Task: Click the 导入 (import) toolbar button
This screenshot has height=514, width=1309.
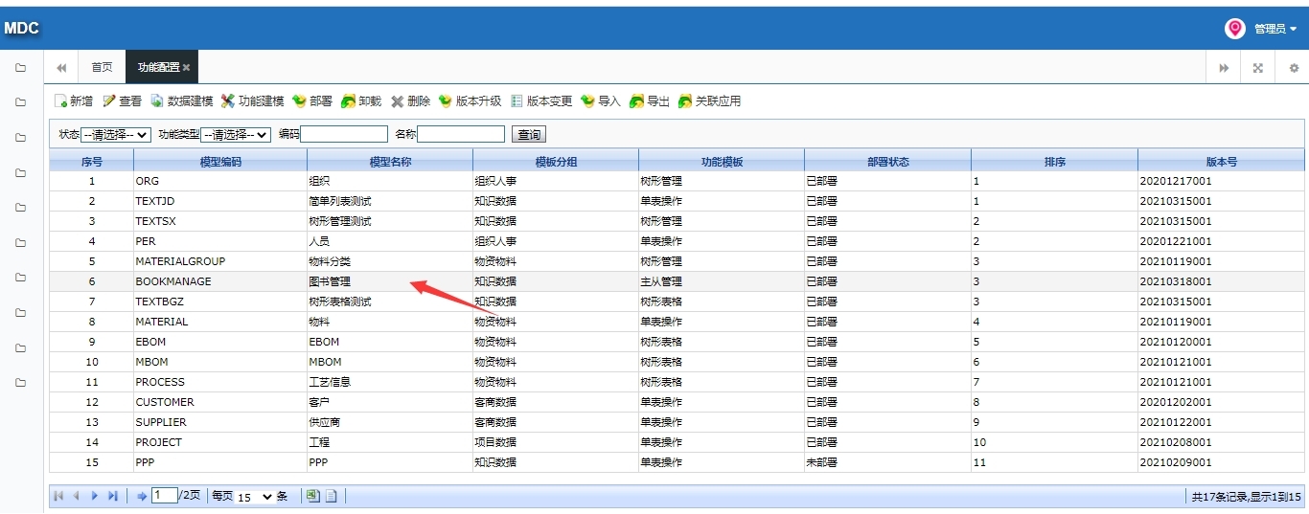Action: click(601, 101)
